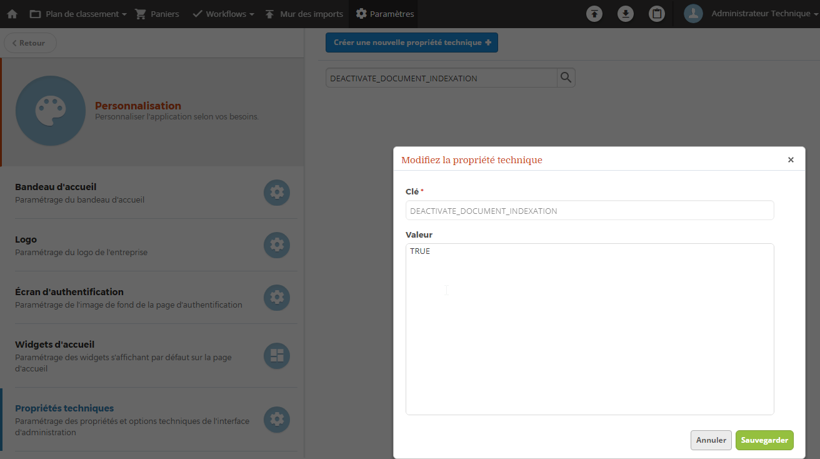Click Créer une nouvelle propriété technique
Image resolution: width=820 pixels, height=459 pixels.
point(412,43)
